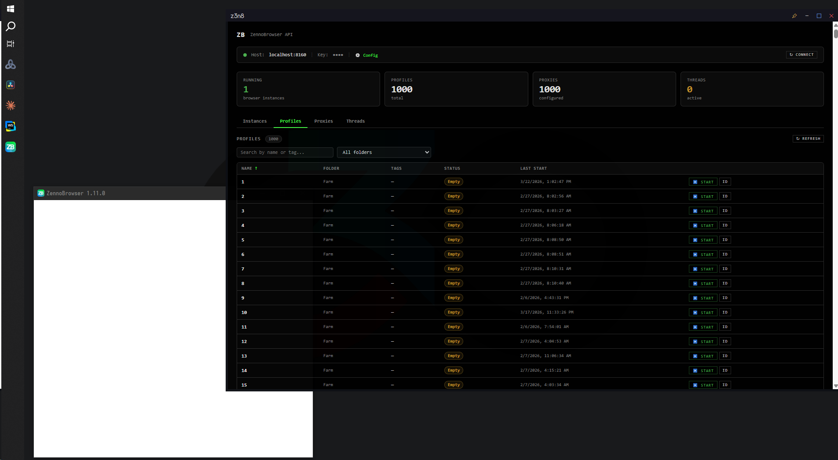Start profile 9
Image resolution: width=838 pixels, height=460 pixels.
coord(703,298)
